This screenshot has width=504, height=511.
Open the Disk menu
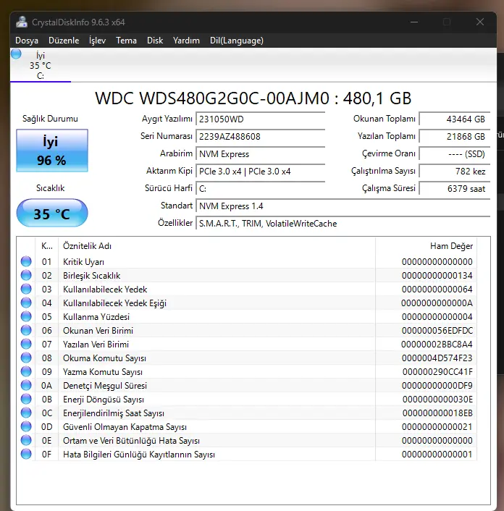(155, 41)
